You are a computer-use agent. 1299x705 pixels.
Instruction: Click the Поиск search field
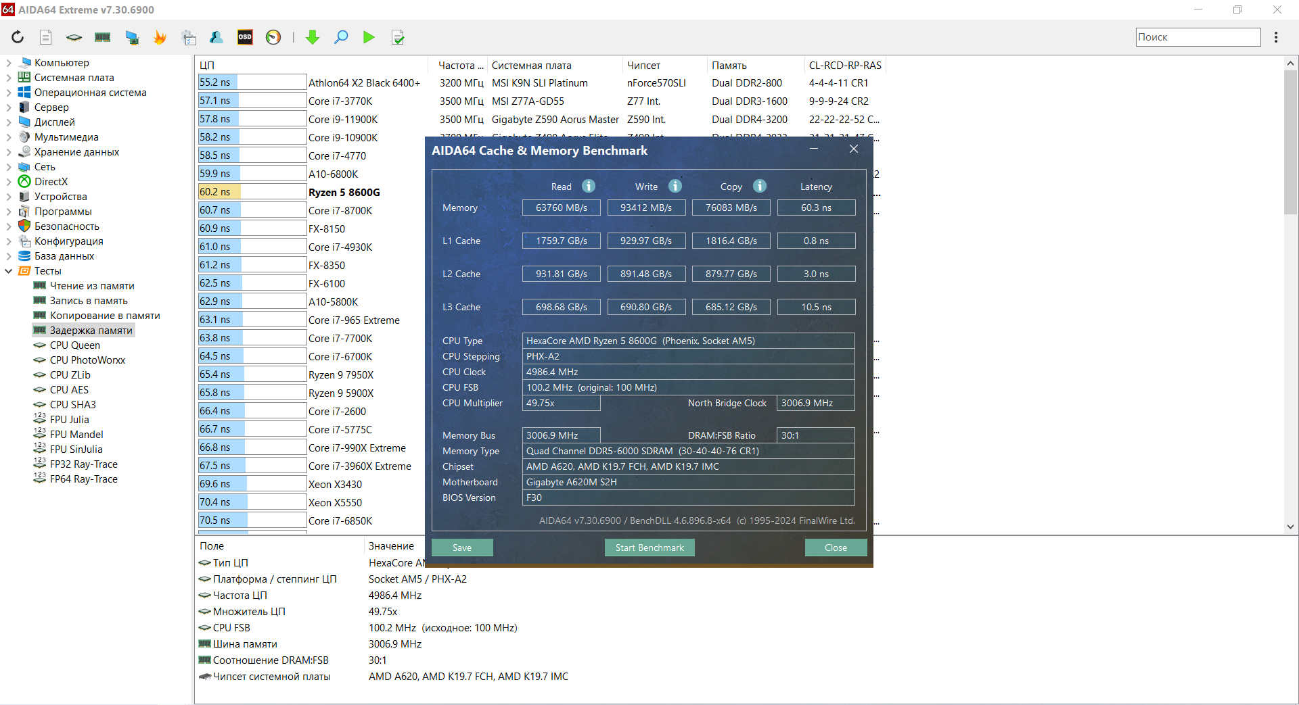pyautogui.click(x=1198, y=37)
